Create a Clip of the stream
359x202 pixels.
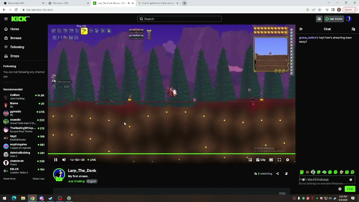(261, 160)
